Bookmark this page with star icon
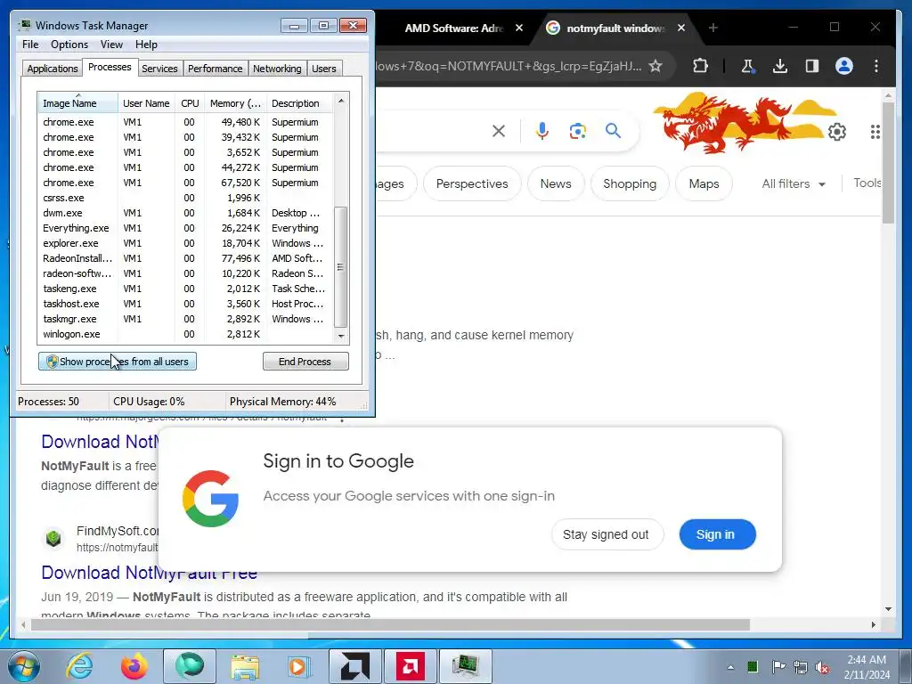The width and height of the screenshot is (912, 684). 655,66
